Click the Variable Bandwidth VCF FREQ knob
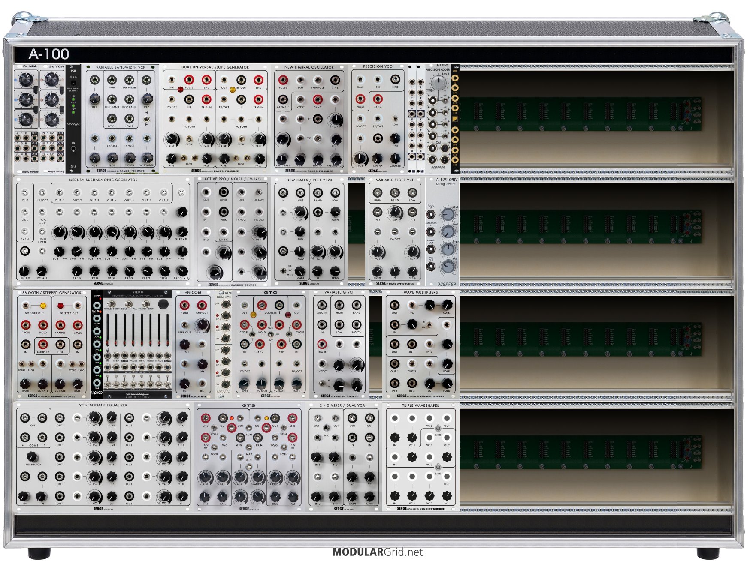 click(x=112, y=157)
